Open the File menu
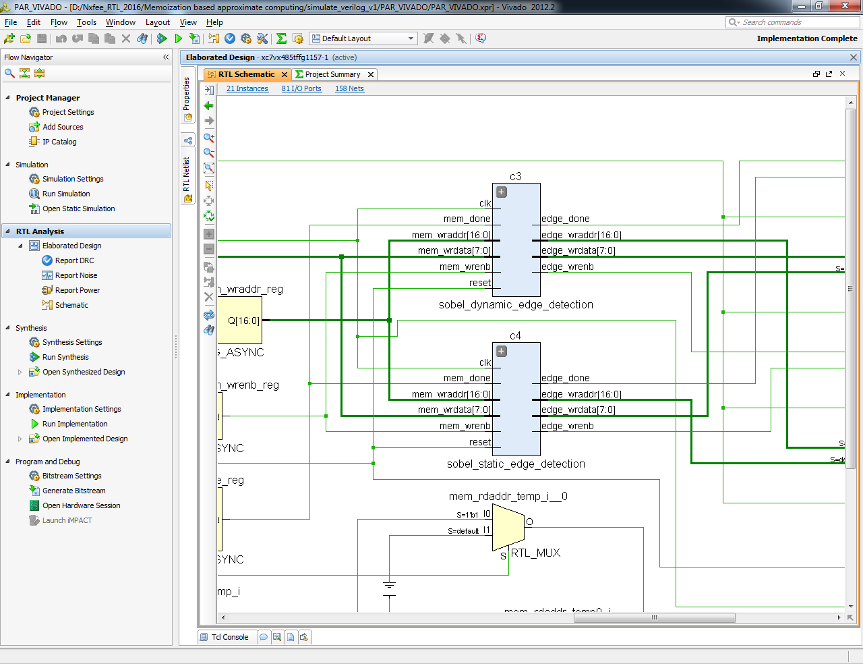863x664 pixels. [11, 22]
